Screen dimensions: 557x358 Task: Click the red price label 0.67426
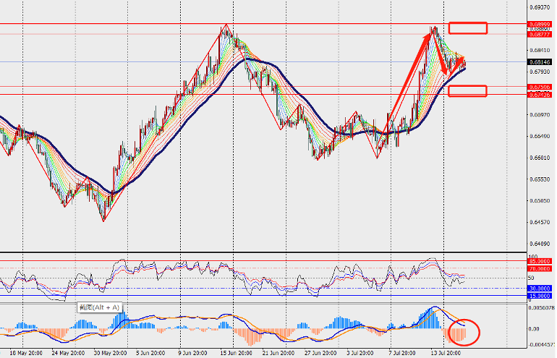(540, 95)
